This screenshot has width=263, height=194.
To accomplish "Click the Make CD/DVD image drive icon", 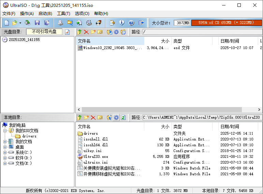I will point(60,23).
